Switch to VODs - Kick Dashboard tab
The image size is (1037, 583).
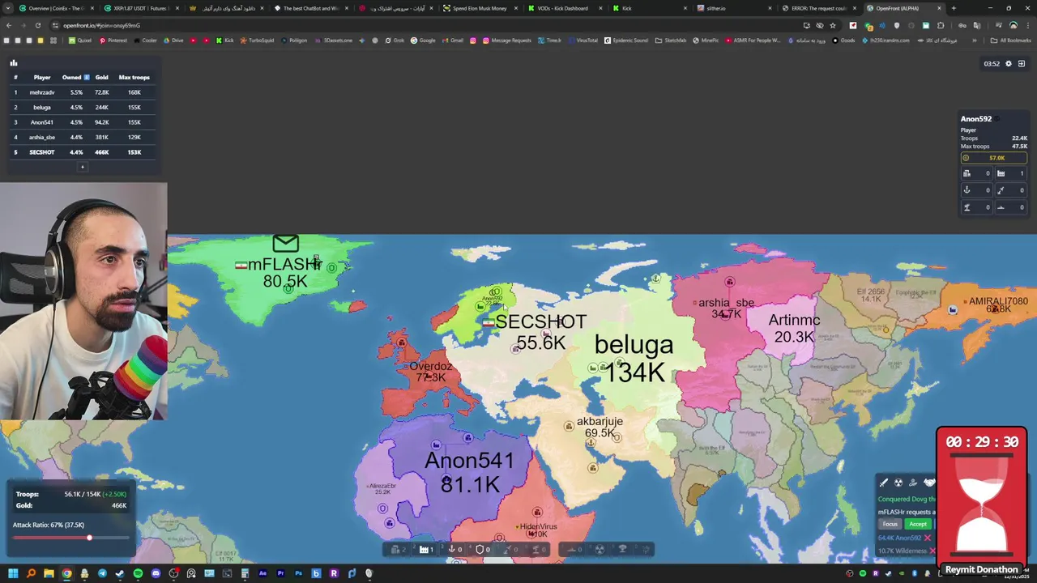click(x=564, y=8)
